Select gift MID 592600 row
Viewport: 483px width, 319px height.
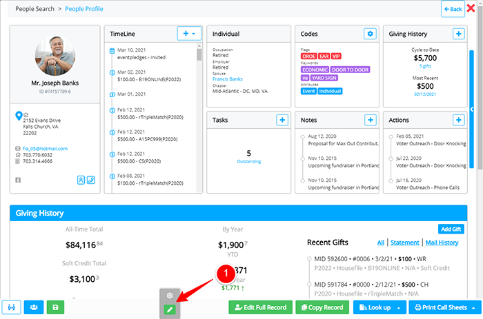(382, 263)
